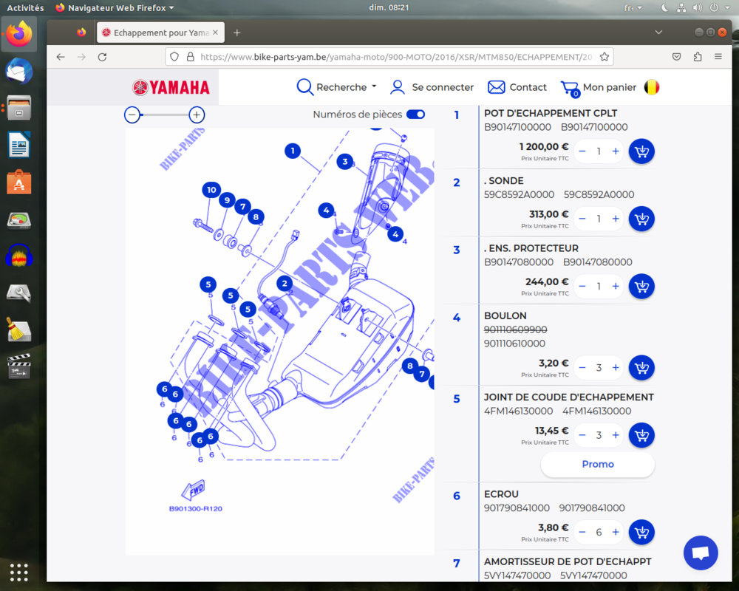Click part marker 10 on the diagram
The height and width of the screenshot is (591, 739).
point(211,190)
